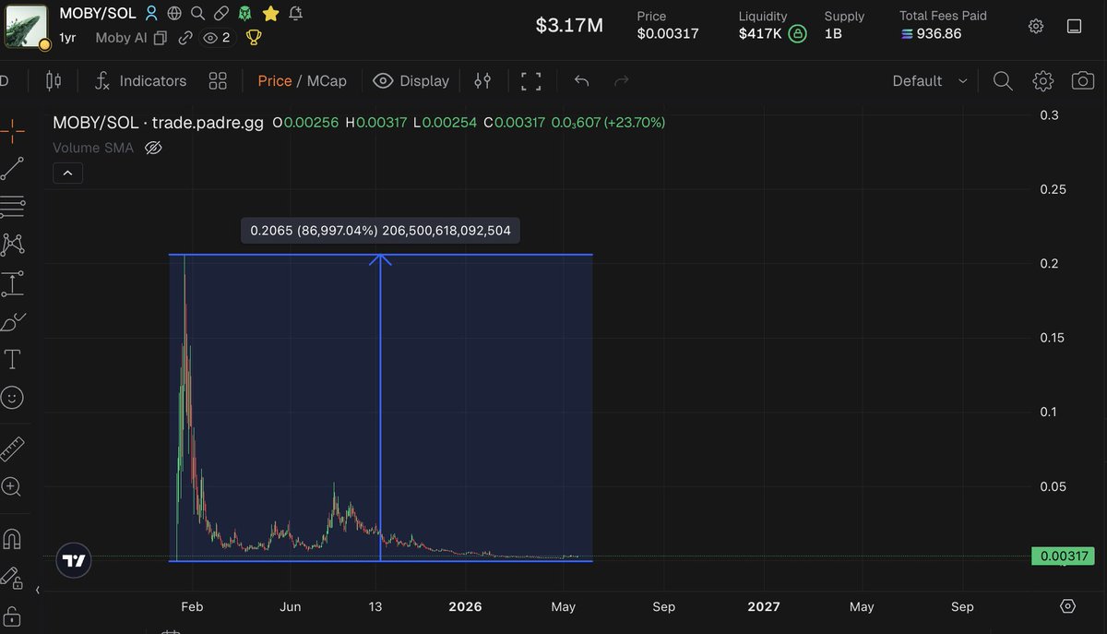Viewport: 1107px width, 634px height.
Task: Open page settings gear at top right
Action: tap(1036, 26)
